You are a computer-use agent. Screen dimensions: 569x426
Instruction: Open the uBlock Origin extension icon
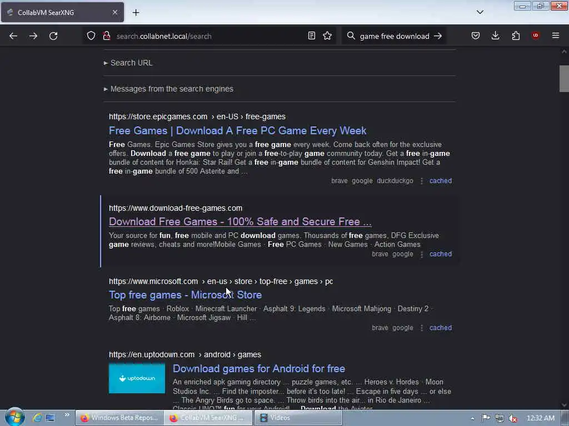(x=536, y=35)
